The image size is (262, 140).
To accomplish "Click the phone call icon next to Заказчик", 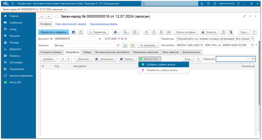I will (x=125, y=45).
